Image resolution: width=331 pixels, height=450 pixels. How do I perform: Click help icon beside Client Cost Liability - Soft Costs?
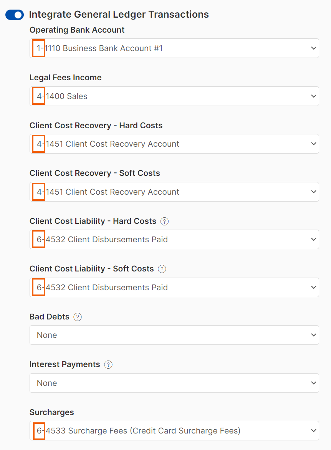162,269
